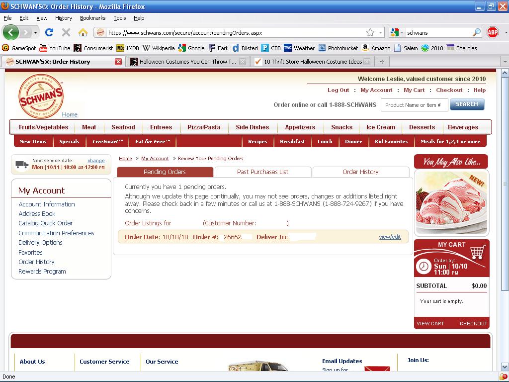Image resolution: width=509 pixels, height=382 pixels.
Task: Go to the browser home page icon
Action: pos(83,32)
